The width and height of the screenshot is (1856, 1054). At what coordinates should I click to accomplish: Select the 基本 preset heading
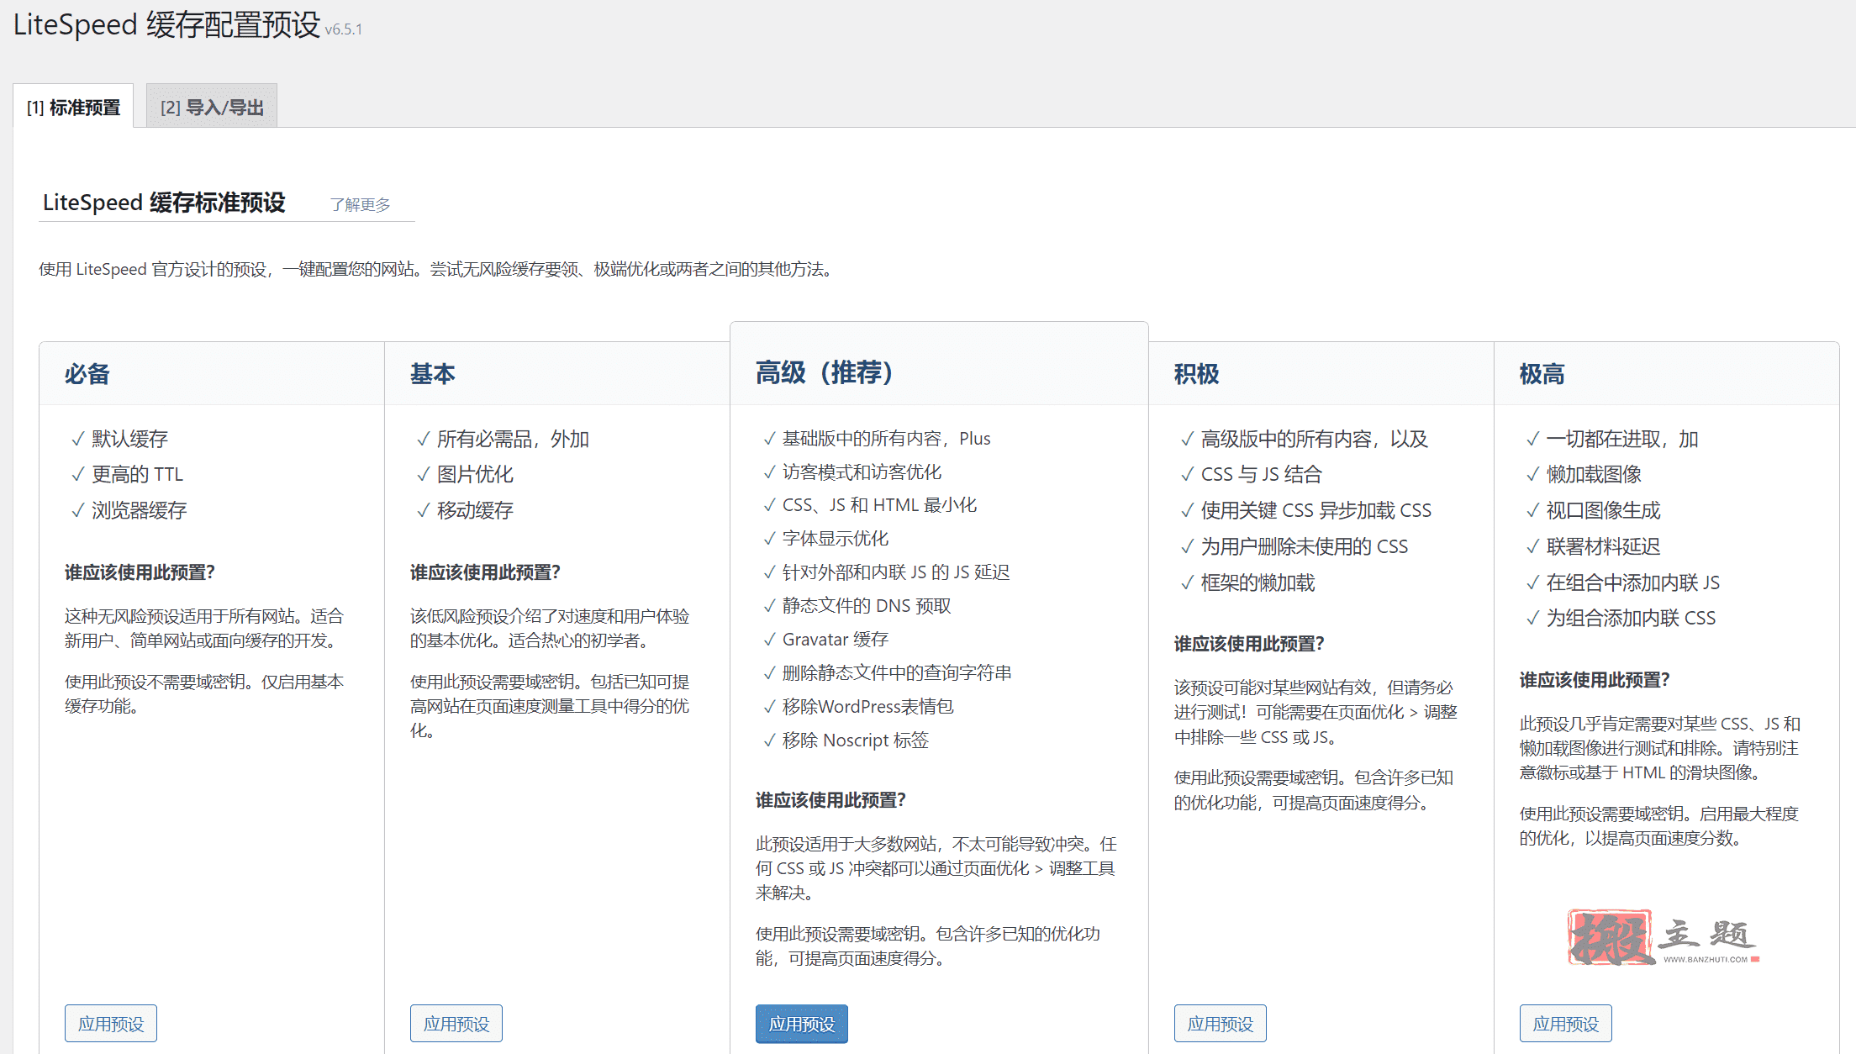433,374
